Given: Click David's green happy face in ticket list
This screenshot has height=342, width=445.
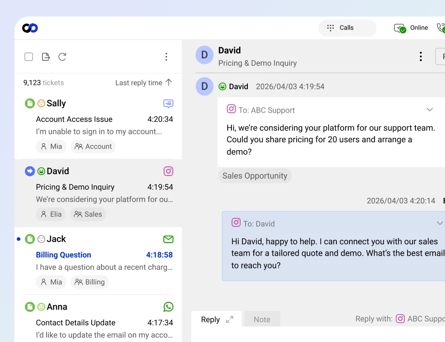Looking at the screenshot, I should pyautogui.click(x=41, y=171).
